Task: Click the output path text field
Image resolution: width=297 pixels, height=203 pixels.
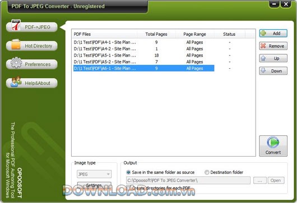Action: coord(188,181)
